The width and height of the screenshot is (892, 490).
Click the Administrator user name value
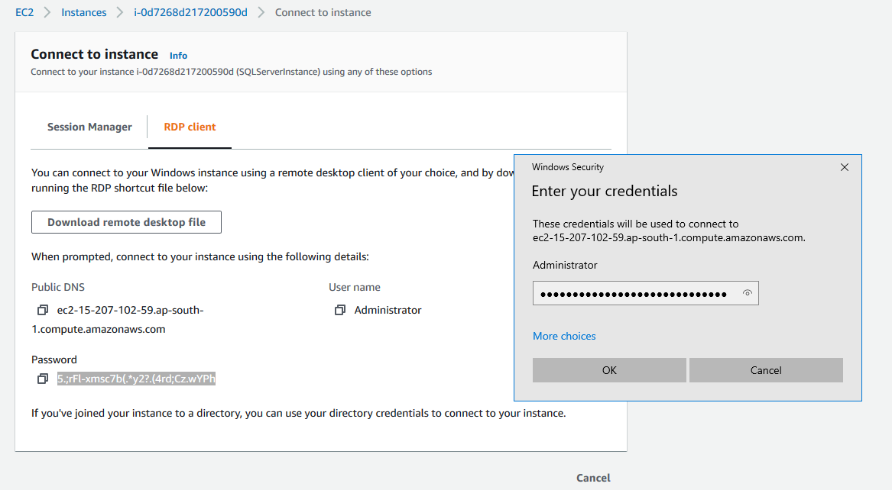[388, 311]
